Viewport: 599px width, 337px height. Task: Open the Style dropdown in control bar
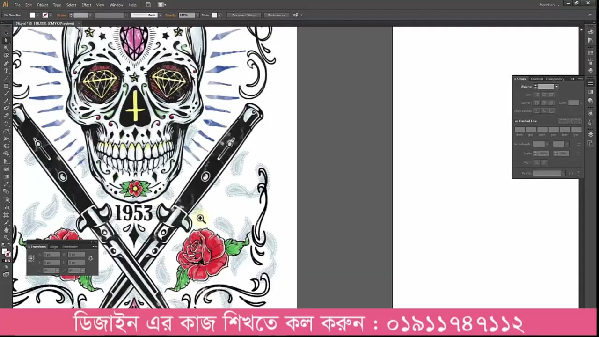(x=220, y=15)
